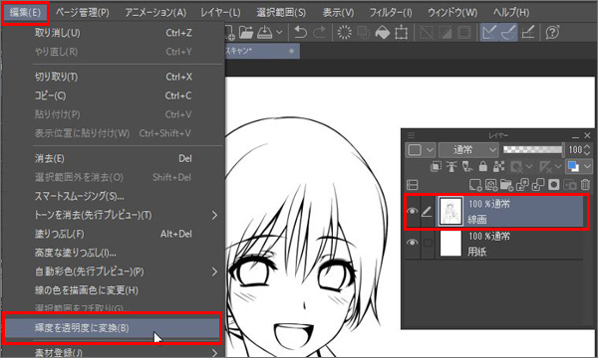Open the アニメーション(A) menu
598x358 pixels.
coord(155,13)
